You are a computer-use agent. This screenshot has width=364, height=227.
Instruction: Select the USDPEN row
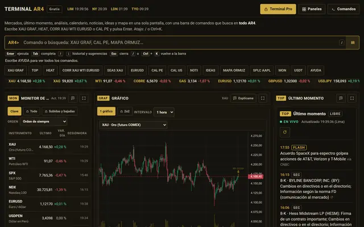(x=48, y=218)
